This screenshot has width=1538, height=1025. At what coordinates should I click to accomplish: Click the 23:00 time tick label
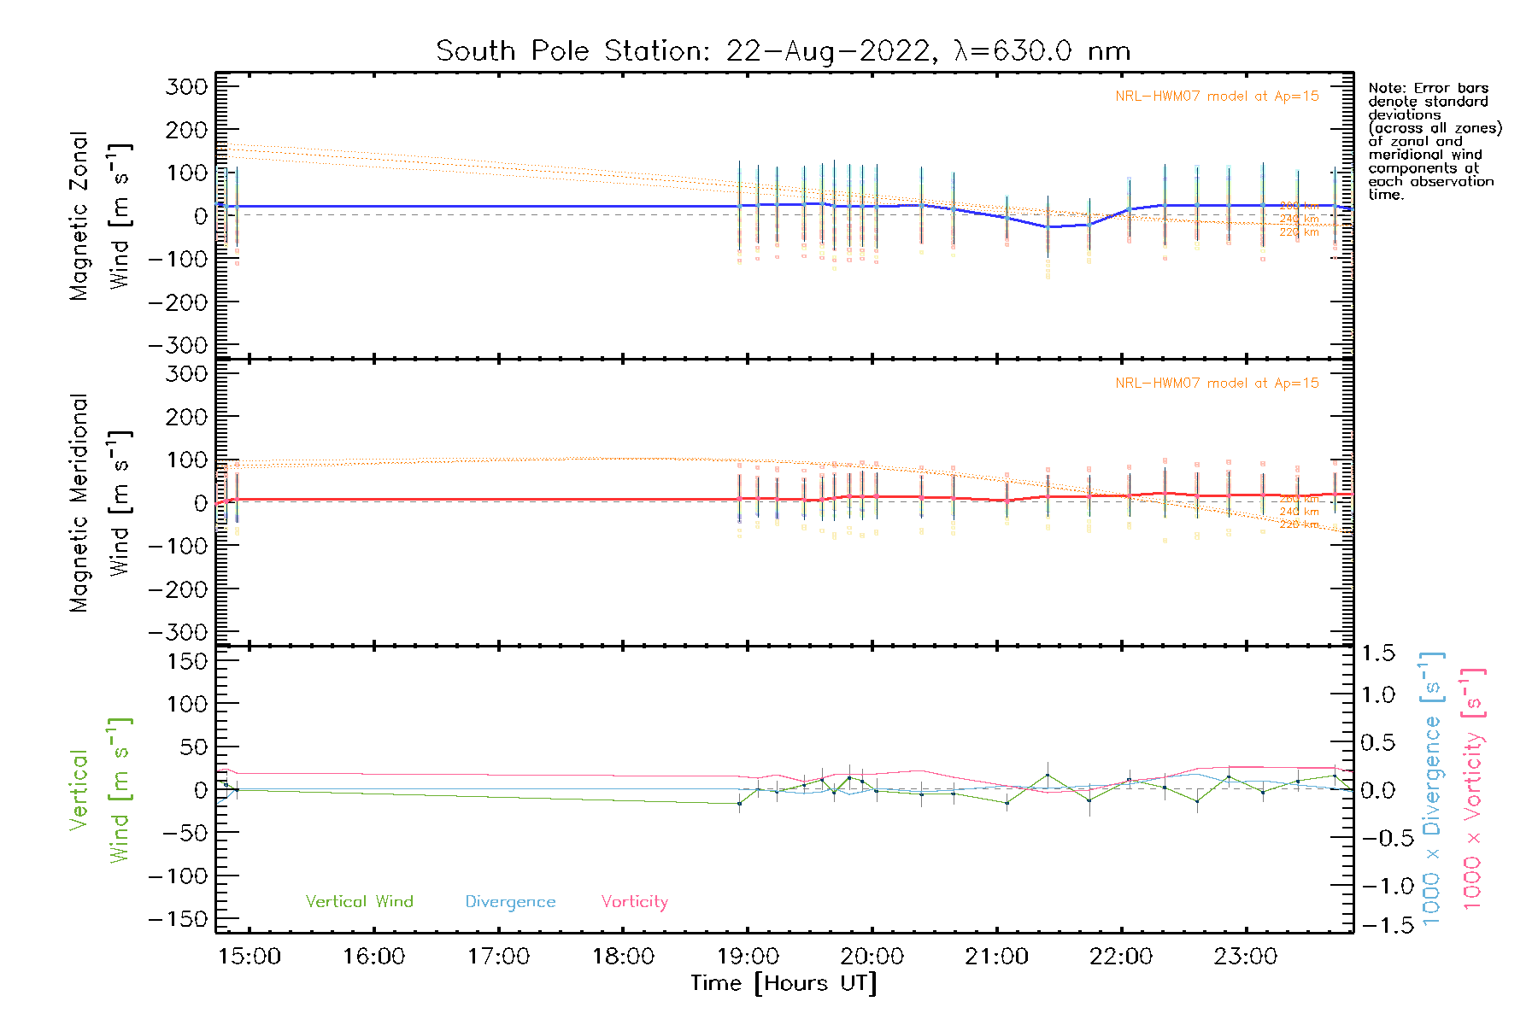(x=1245, y=956)
